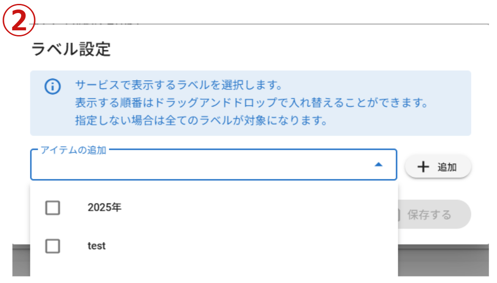The width and height of the screenshot is (497, 283).
Task: Click the アイテムの追加 combo box field
Action: (199, 166)
